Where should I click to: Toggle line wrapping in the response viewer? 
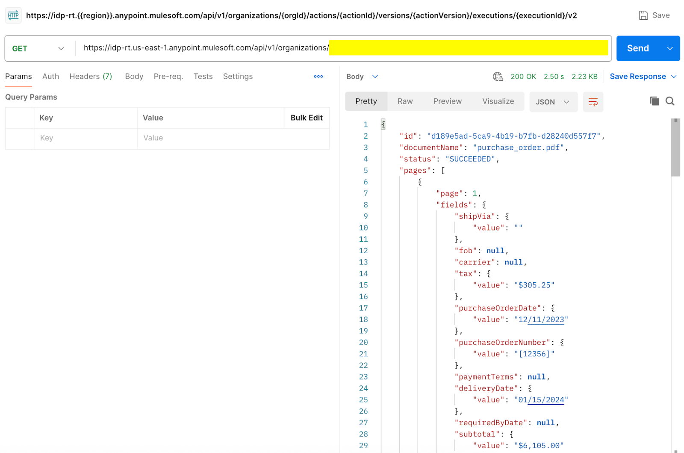593,102
